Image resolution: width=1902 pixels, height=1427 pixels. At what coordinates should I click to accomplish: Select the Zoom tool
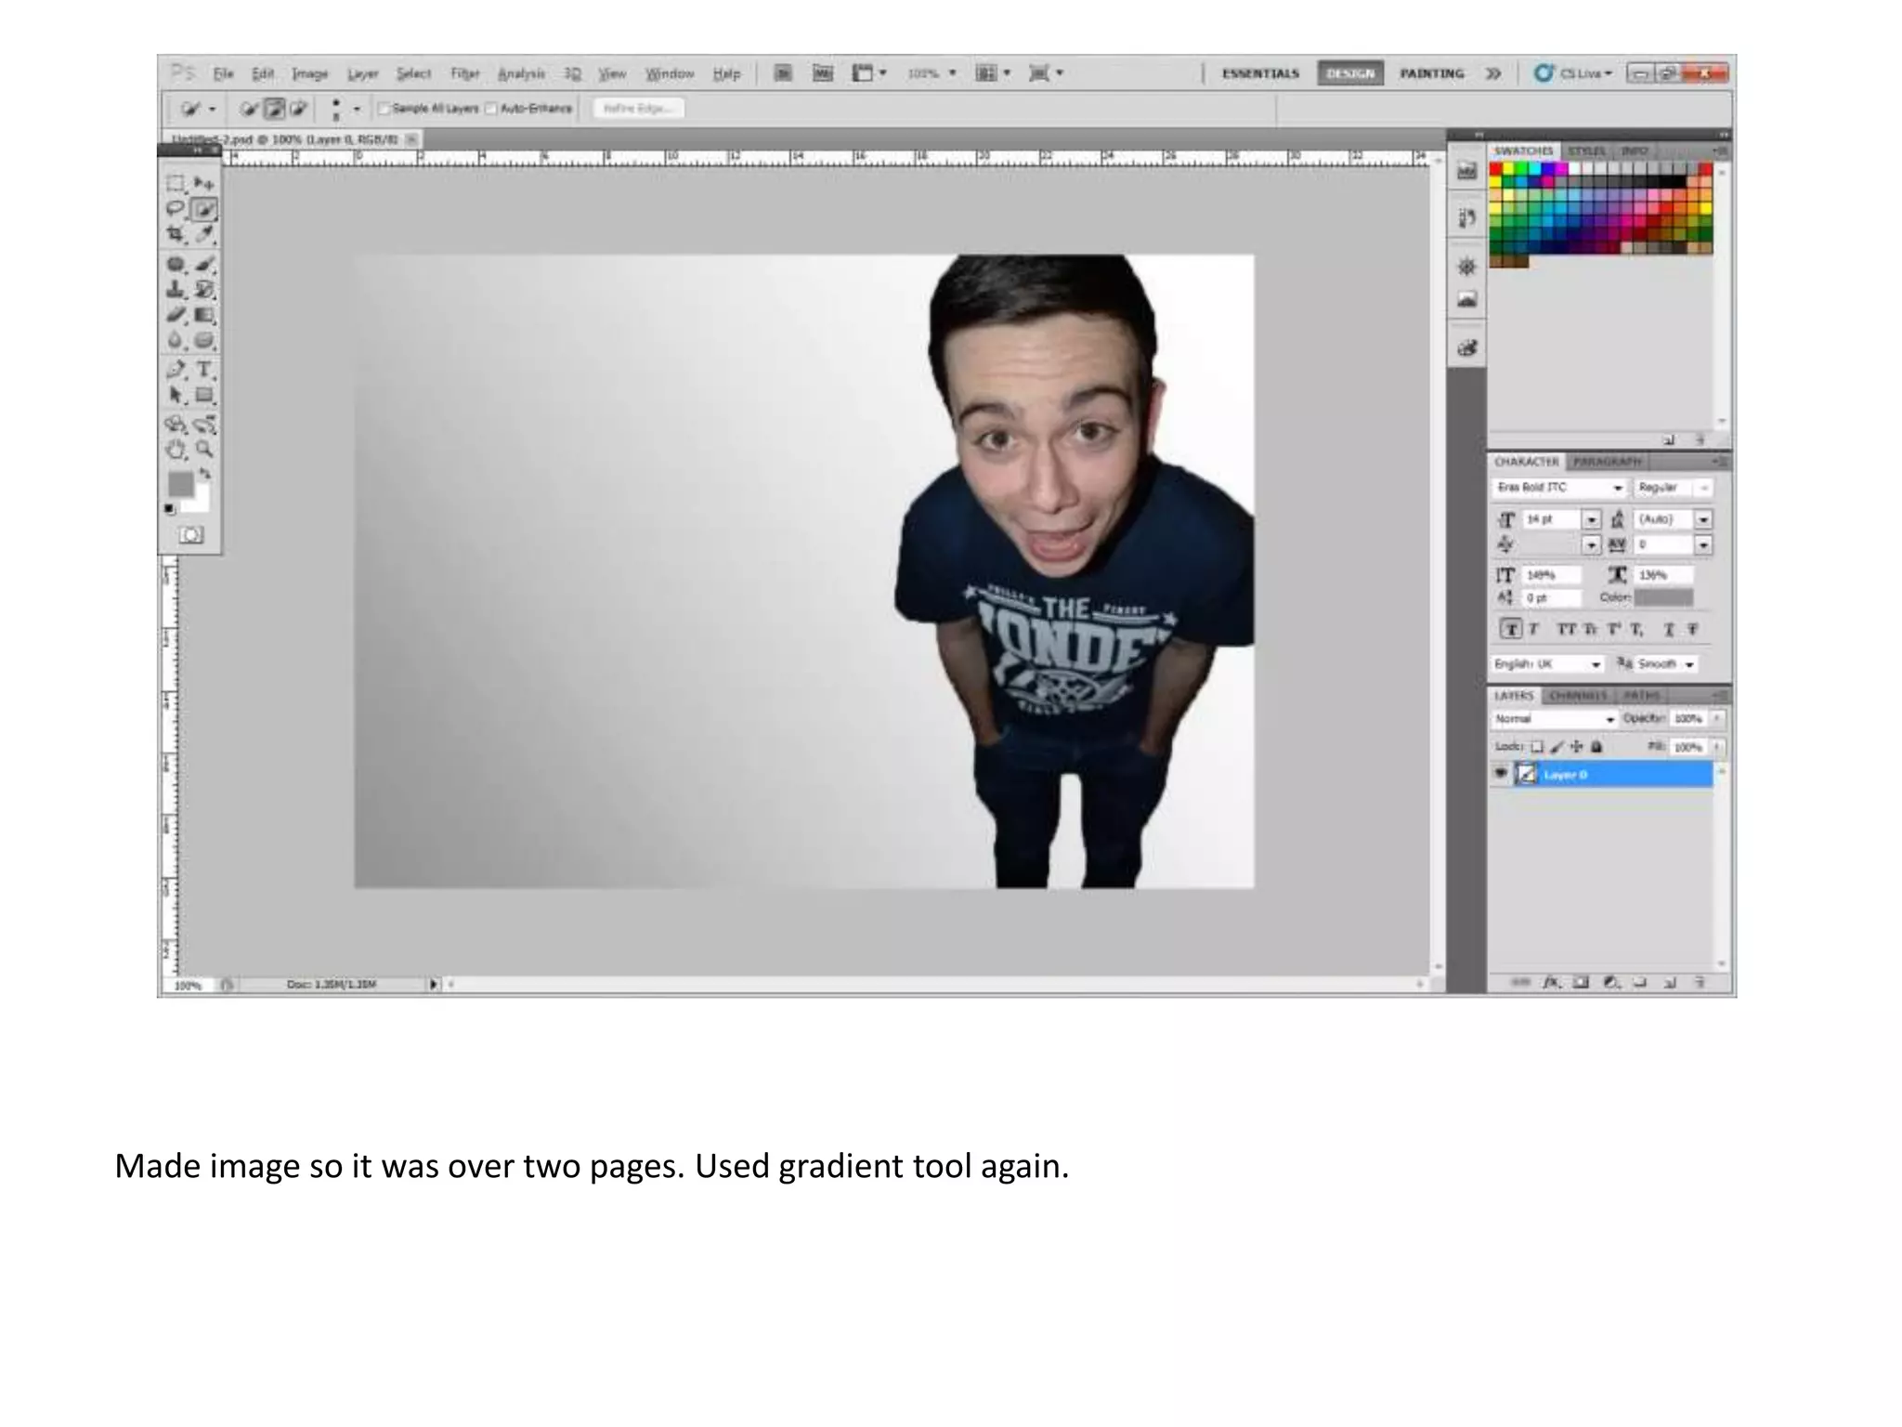click(x=204, y=450)
